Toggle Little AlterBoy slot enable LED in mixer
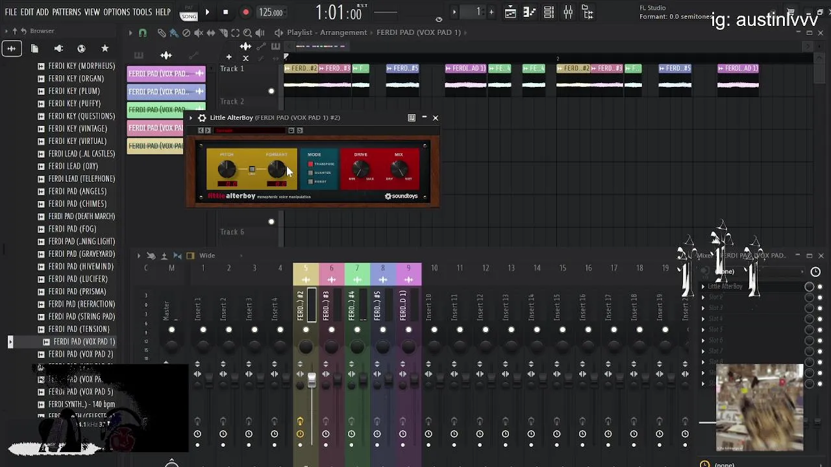The height and width of the screenshot is (467, 831). [x=820, y=287]
